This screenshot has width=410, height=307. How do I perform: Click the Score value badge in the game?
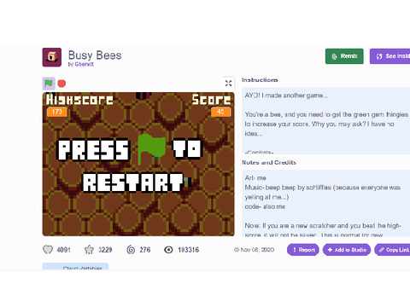click(220, 112)
